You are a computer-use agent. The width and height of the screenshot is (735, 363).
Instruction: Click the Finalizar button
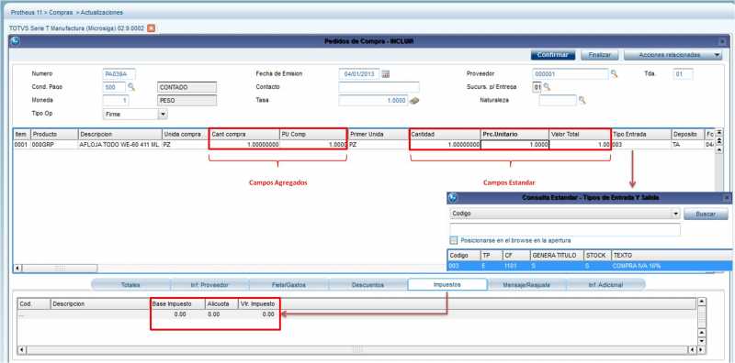coord(600,55)
